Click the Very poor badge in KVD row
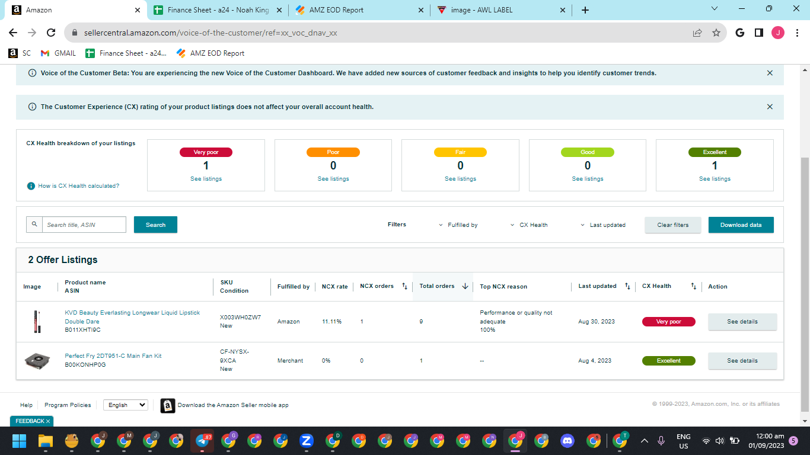This screenshot has height=455, width=810. [x=668, y=322]
